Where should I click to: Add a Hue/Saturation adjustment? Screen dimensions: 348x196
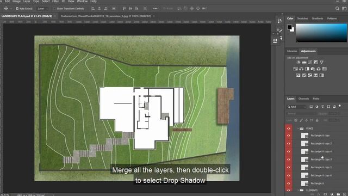click(295, 69)
